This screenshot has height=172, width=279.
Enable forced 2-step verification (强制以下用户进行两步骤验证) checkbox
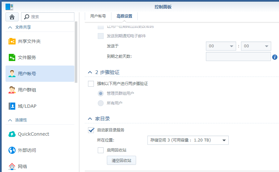pos(91,84)
